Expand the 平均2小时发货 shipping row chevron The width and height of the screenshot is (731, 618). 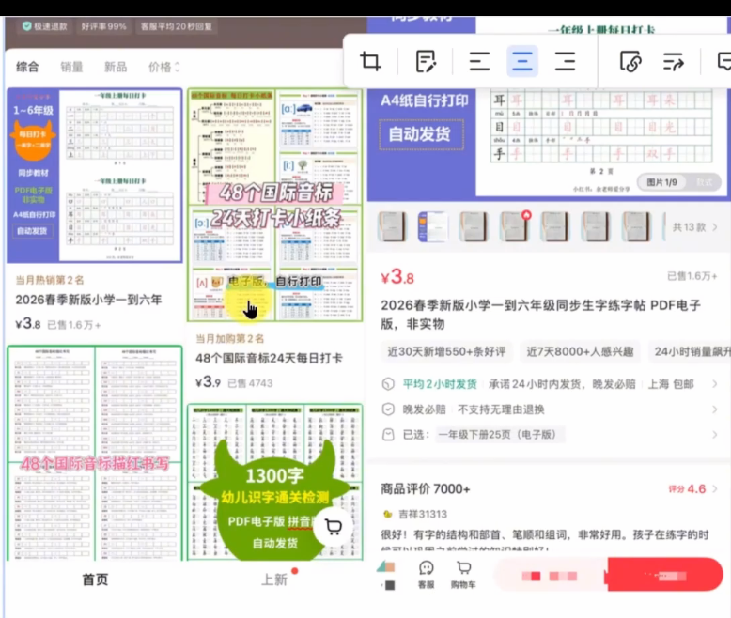pyautogui.click(x=715, y=384)
